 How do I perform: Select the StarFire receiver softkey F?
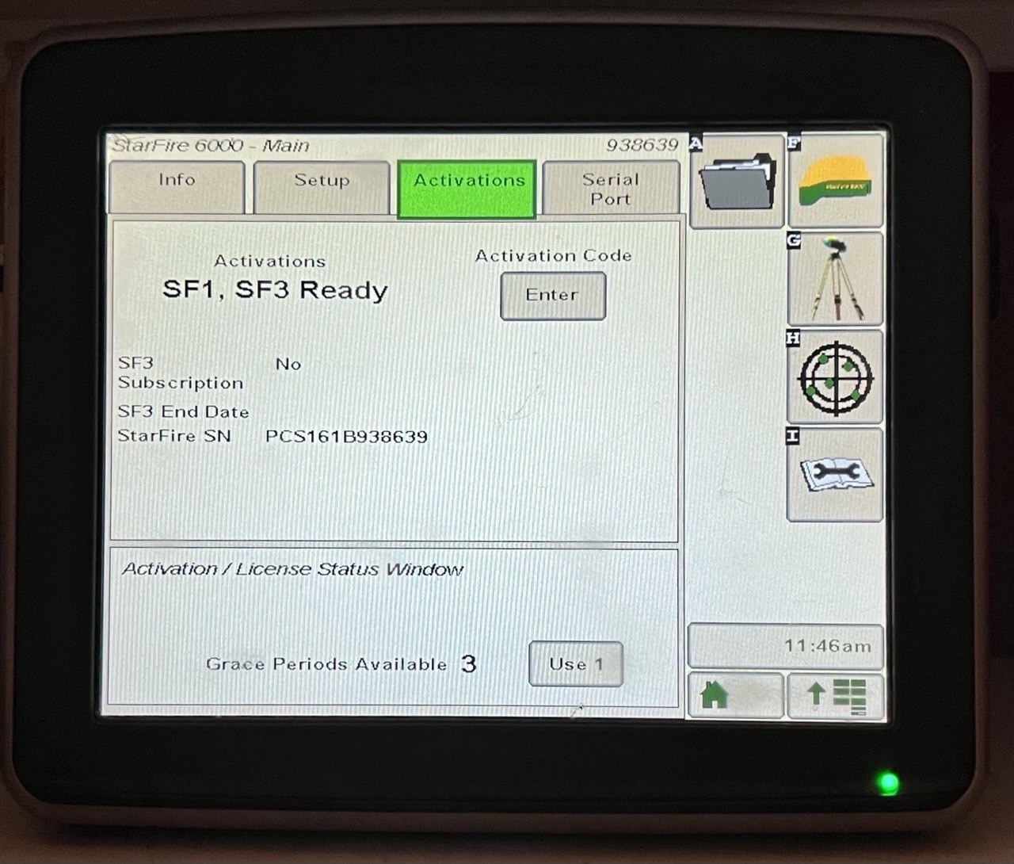(836, 181)
